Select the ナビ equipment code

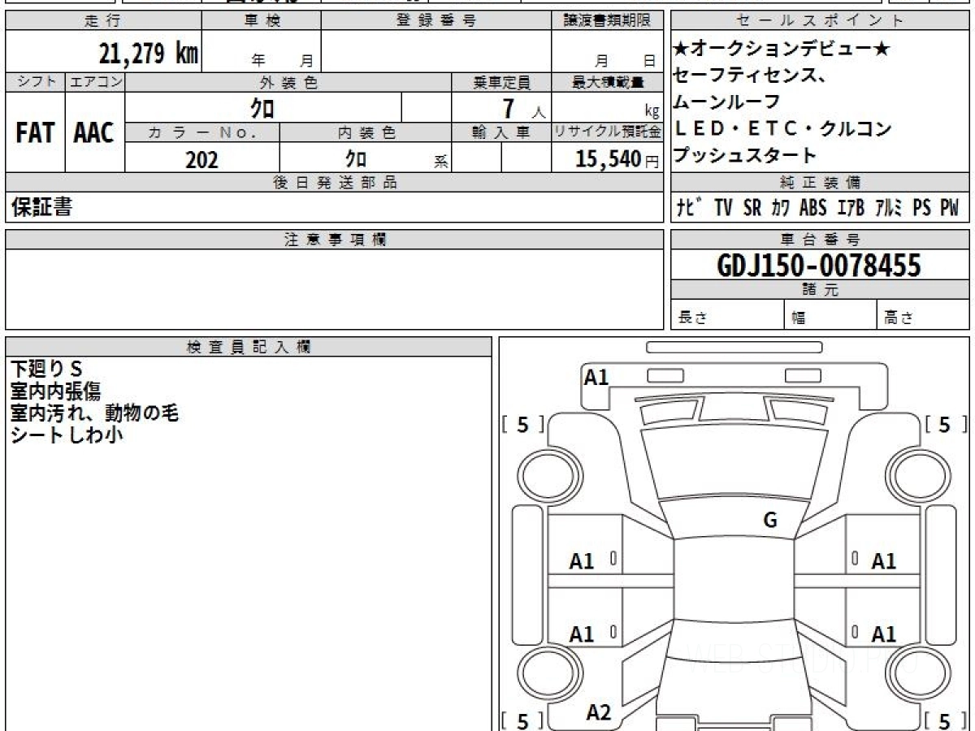coord(691,208)
